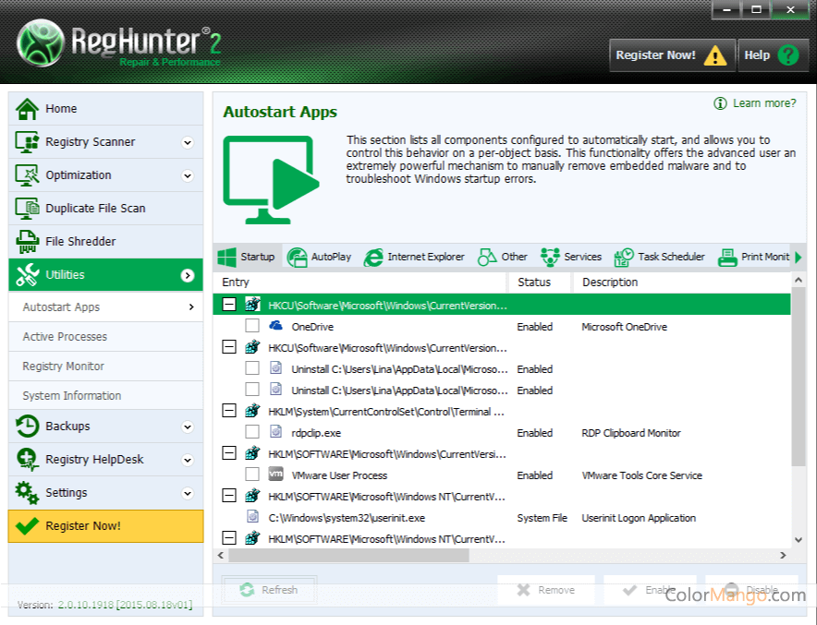
Task: Click the Registry Scanner sidebar icon
Action: (27, 142)
